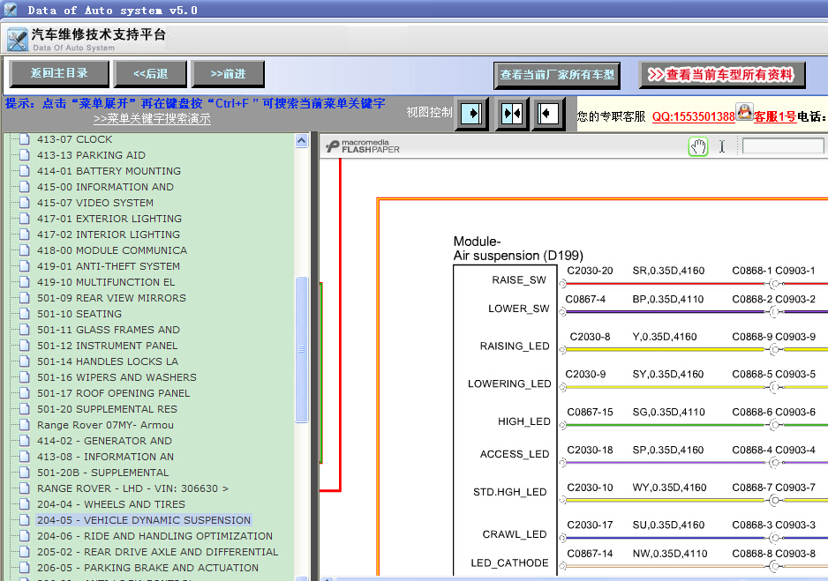Click the view control center-split icon
The image size is (828, 581).
click(512, 114)
